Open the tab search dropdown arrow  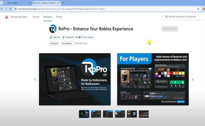tap(1, 3)
